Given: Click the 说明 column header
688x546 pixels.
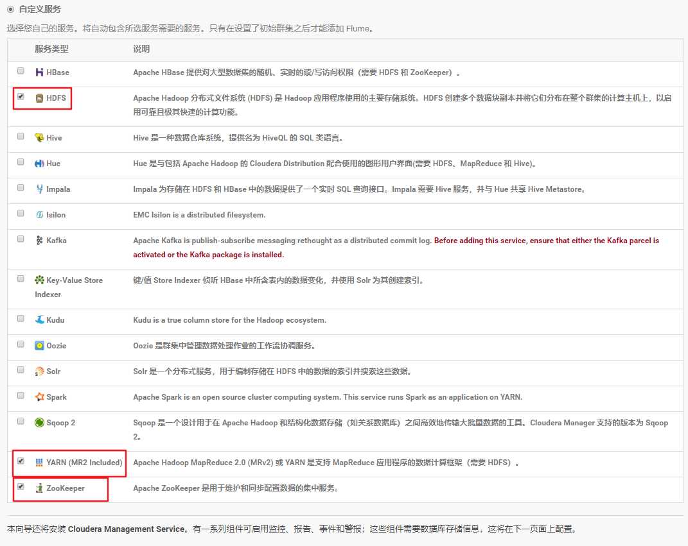Looking at the screenshot, I should tap(141, 49).
